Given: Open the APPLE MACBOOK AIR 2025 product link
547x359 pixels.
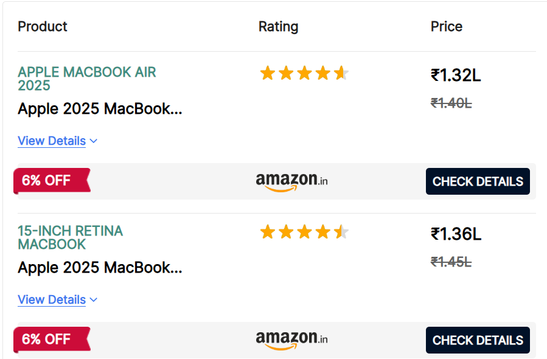Looking at the screenshot, I should [86, 78].
